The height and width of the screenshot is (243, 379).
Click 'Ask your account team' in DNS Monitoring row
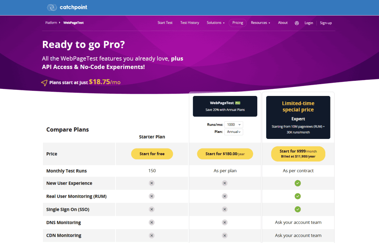point(298,222)
